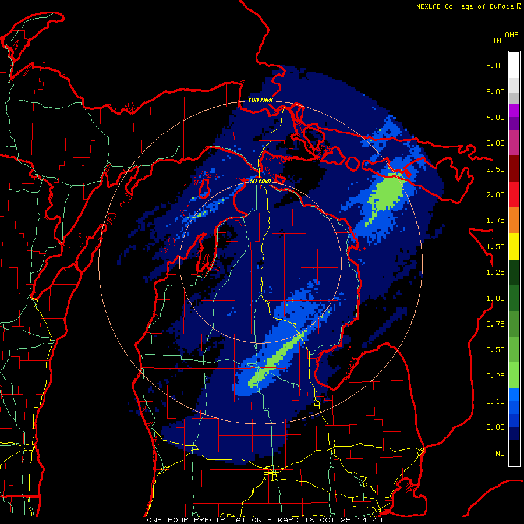Pick the orange legend swatch
The height and width of the screenshot is (524, 524).
[514, 221]
